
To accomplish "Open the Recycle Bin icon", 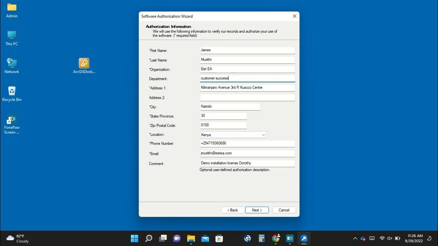I will click(12, 94).
